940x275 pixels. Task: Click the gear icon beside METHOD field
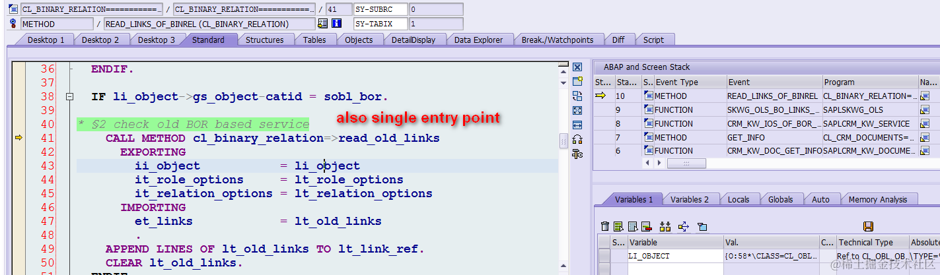click(x=14, y=24)
